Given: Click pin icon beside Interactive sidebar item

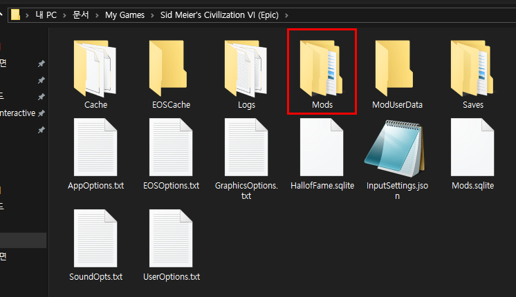Looking at the screenshot, I should click(41, 113).
